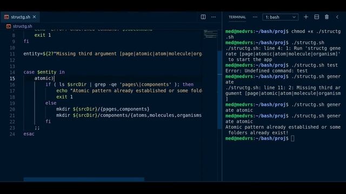
Task: Place cursor on 'case $entity in' line
Action: pos(44,72)
